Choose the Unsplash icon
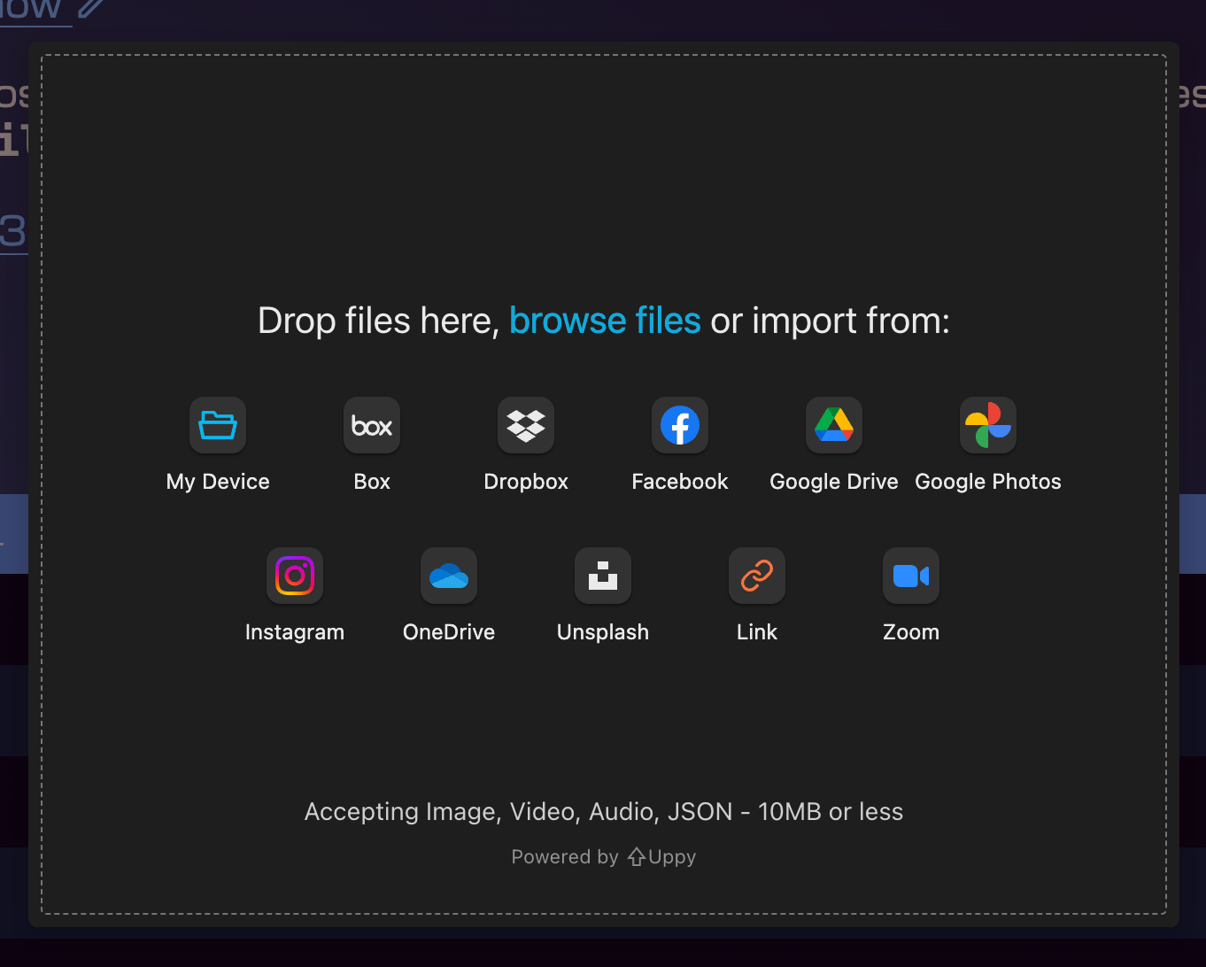This screenshot has height=967, width=1206. tap(603, 576)
